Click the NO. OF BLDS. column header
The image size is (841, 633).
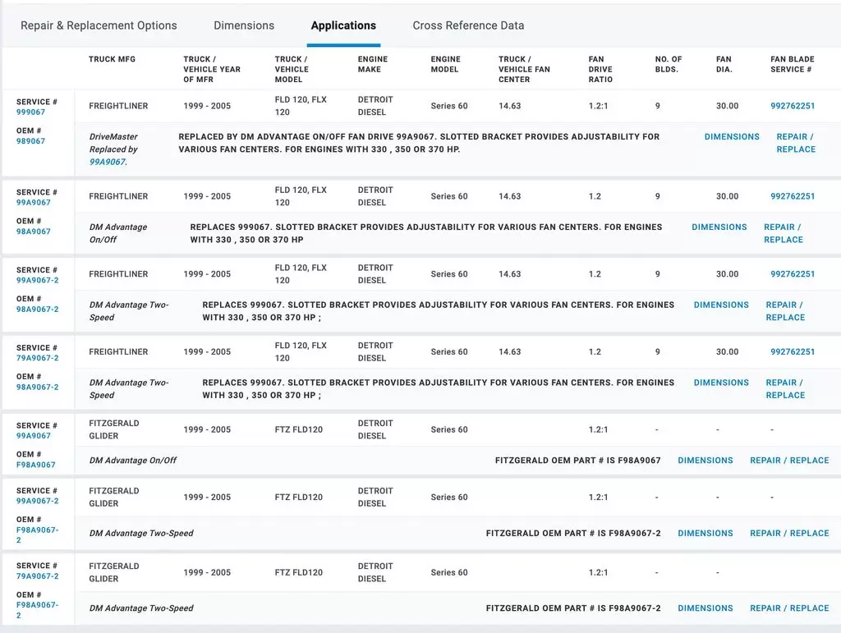coord(669,64)
